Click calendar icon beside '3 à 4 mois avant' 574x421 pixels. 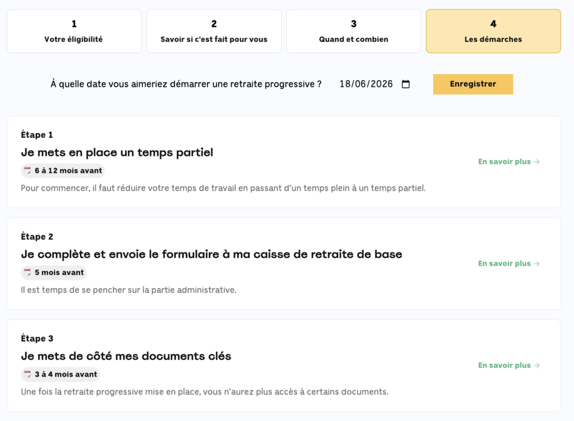click(x=27, y=374)
